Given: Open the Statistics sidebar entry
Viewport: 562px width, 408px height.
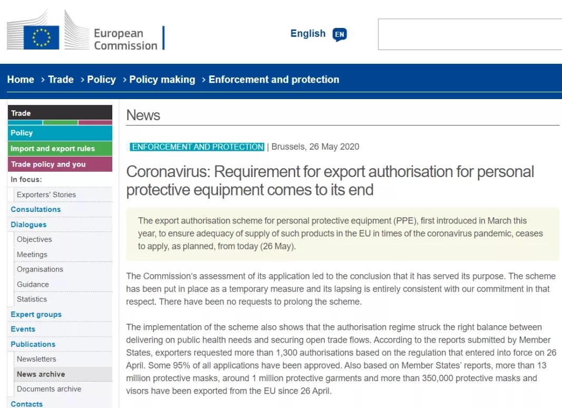Looking at the screenshot, I should (x=32, y=299).
